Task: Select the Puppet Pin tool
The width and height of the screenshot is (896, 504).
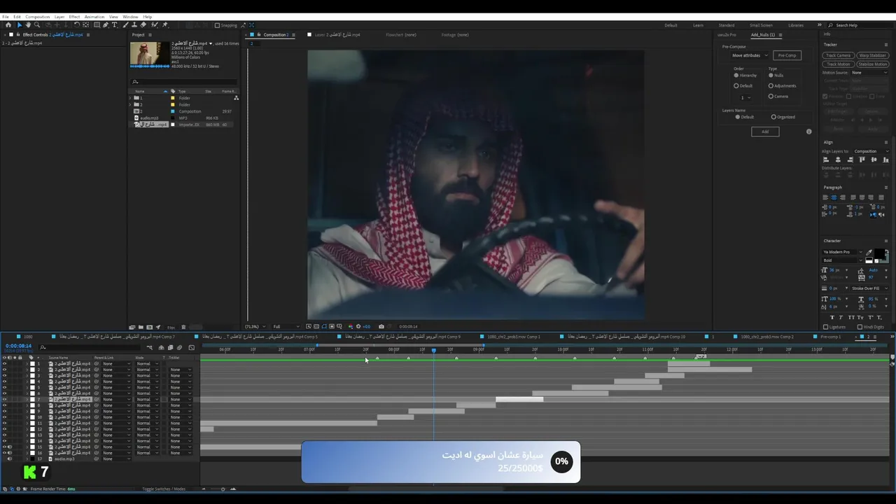Action: click(165, 25)
